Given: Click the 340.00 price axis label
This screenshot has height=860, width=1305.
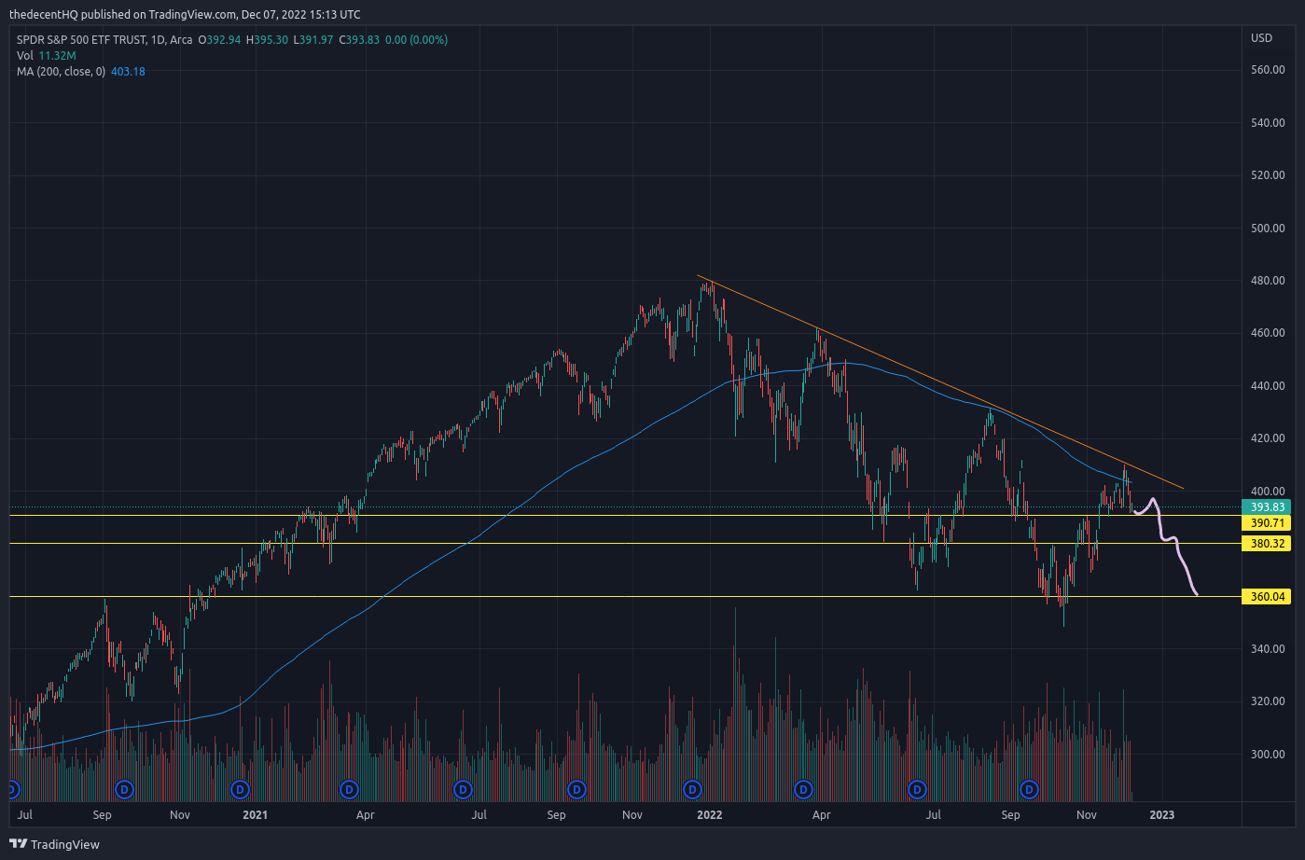Looking at the screenshot, I should pos(1268,649).
